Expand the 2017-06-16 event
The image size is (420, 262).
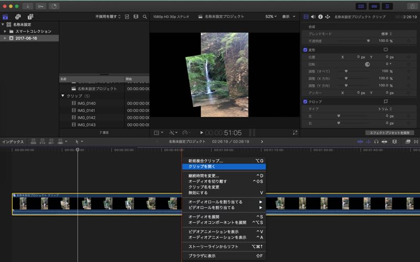click(x=5, y=38)
